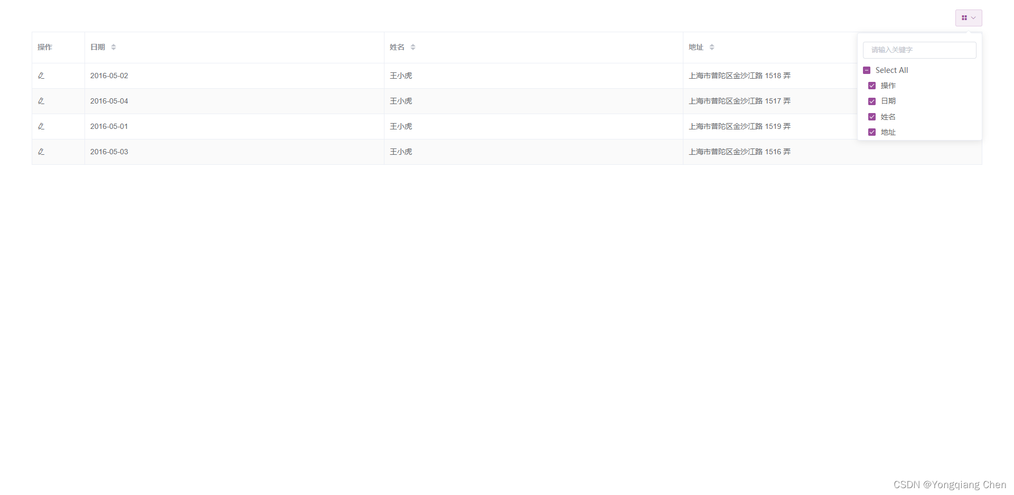
Task: Click 王小虎 in the 2016-05-03 row
Action: pyautogui.click(x=401, y=152)
